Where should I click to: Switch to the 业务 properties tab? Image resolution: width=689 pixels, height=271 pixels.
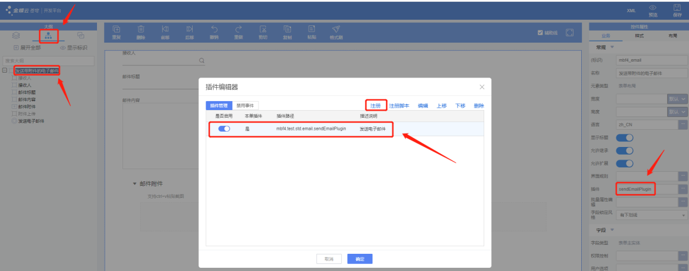pos(605,36)
